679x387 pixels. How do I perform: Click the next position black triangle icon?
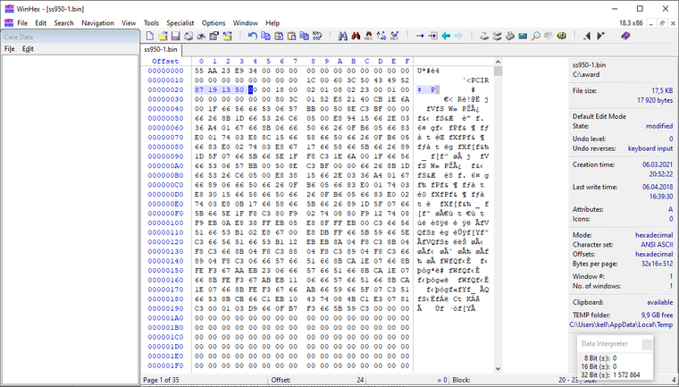click(x=600, y=36)
